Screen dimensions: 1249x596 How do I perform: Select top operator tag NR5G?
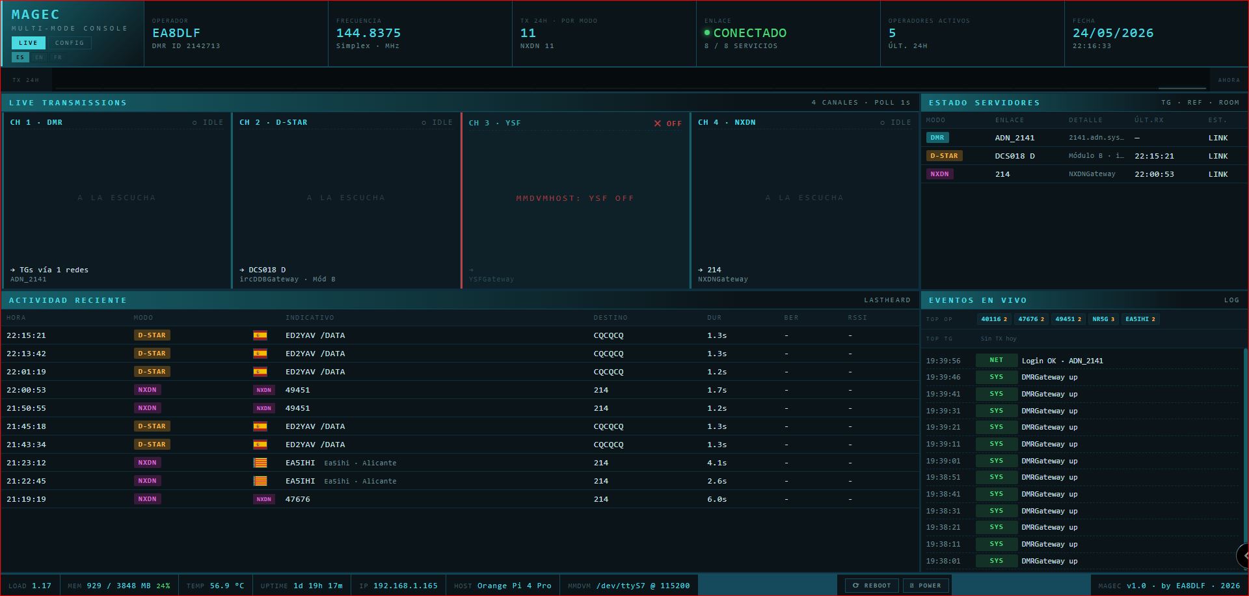pyautogui.click(x=1103, y=319)
